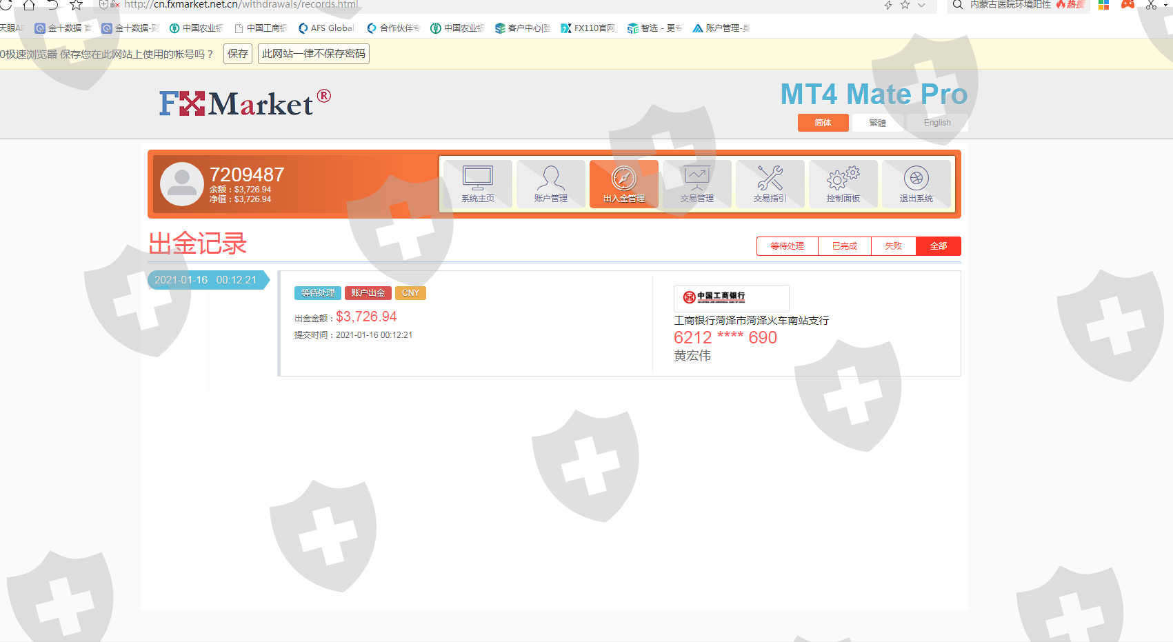Open the colorful four-square apps icon
1173x642 pixels.
pyautogui.click(x=1104, y=5)
